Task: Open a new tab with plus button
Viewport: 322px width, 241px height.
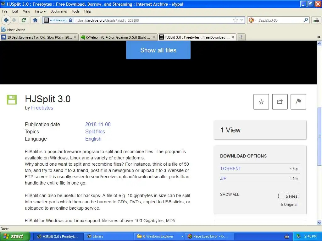Action: pos(241,37)
